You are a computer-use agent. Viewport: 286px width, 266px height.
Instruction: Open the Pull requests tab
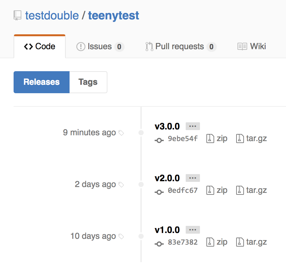(180, 47)
